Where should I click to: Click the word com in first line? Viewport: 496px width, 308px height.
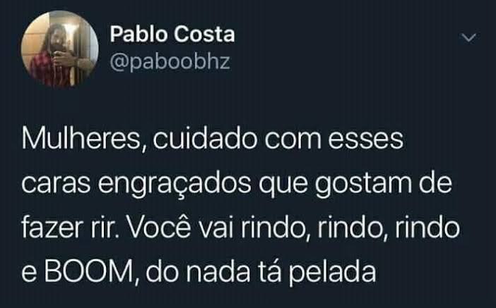(x=293, y=140)
